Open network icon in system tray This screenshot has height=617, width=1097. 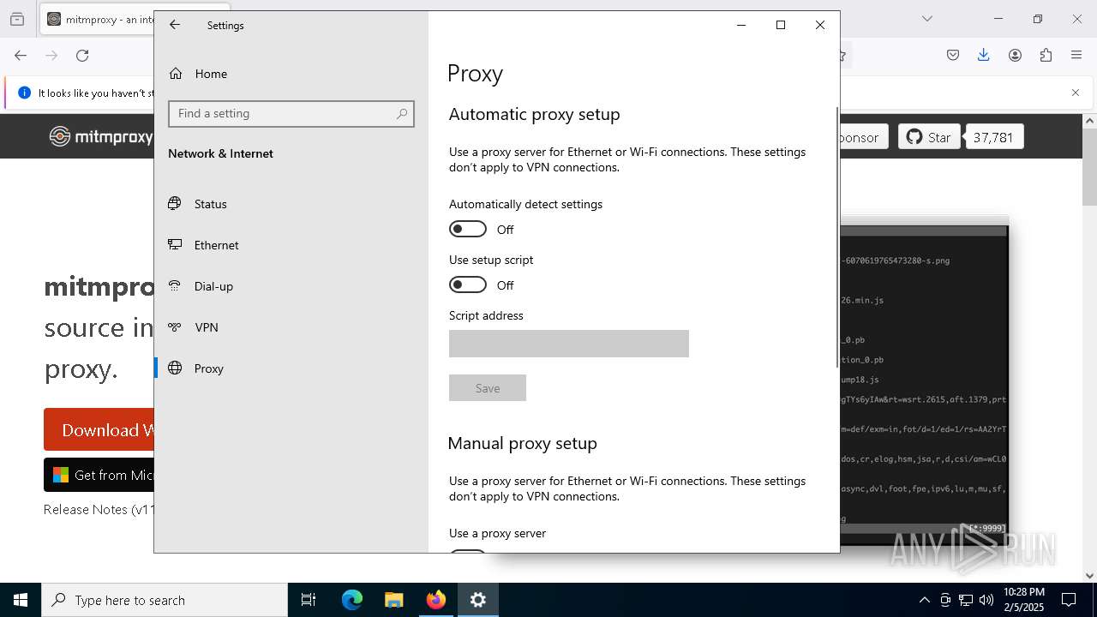click(x=966, y=600)
